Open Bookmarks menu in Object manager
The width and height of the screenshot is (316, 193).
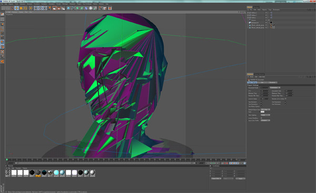[276, 9]
